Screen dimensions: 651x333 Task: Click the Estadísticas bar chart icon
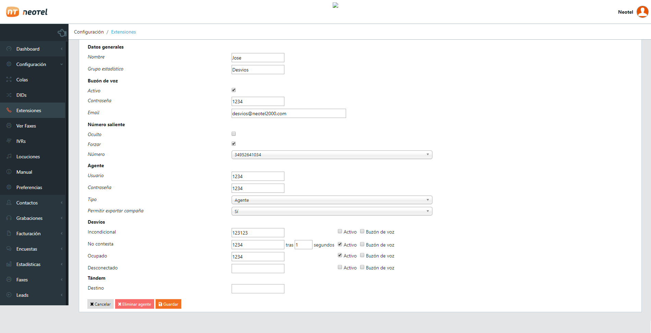click(9, 264)
